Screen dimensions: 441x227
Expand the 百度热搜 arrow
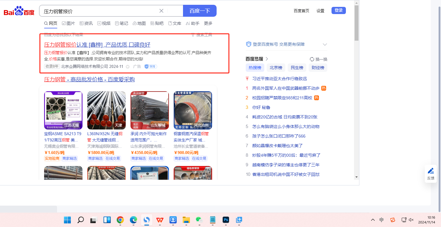point(267,59)
